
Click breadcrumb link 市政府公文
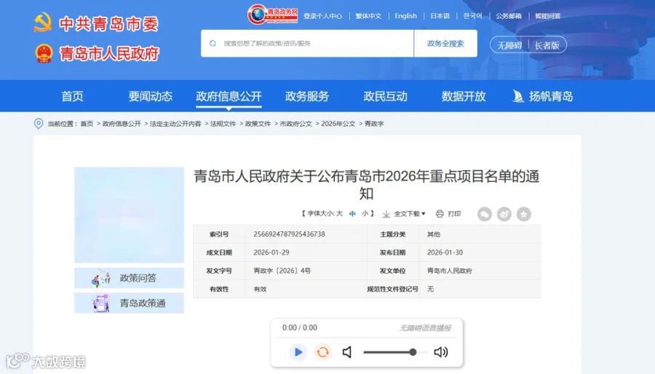pyautogui.click(x=295, y=124)
